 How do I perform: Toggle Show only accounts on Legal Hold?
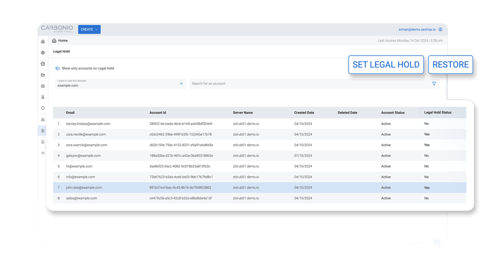tap(57, 68)
